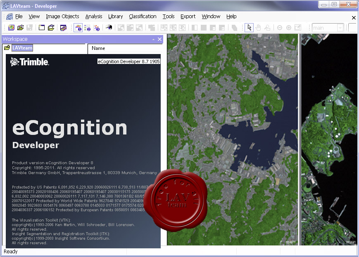Click the single solid pane view icon
Screen dimensions: 359x257
point(204,28)
